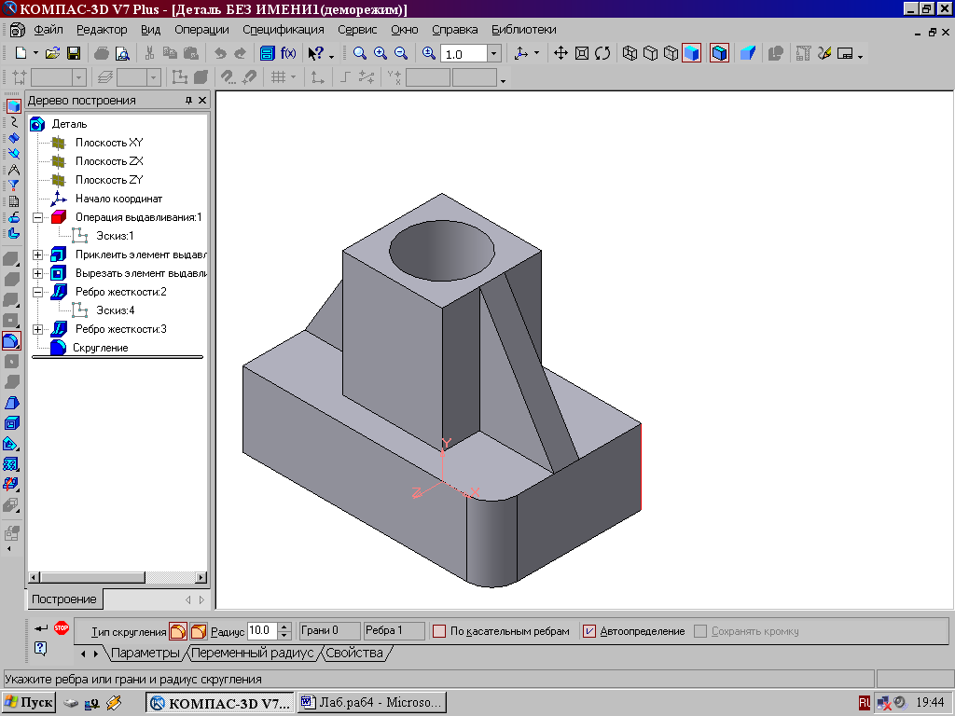Expand Приклеить элемент выдавливания node
Viewport: 955px width, 716px height.
37,255
